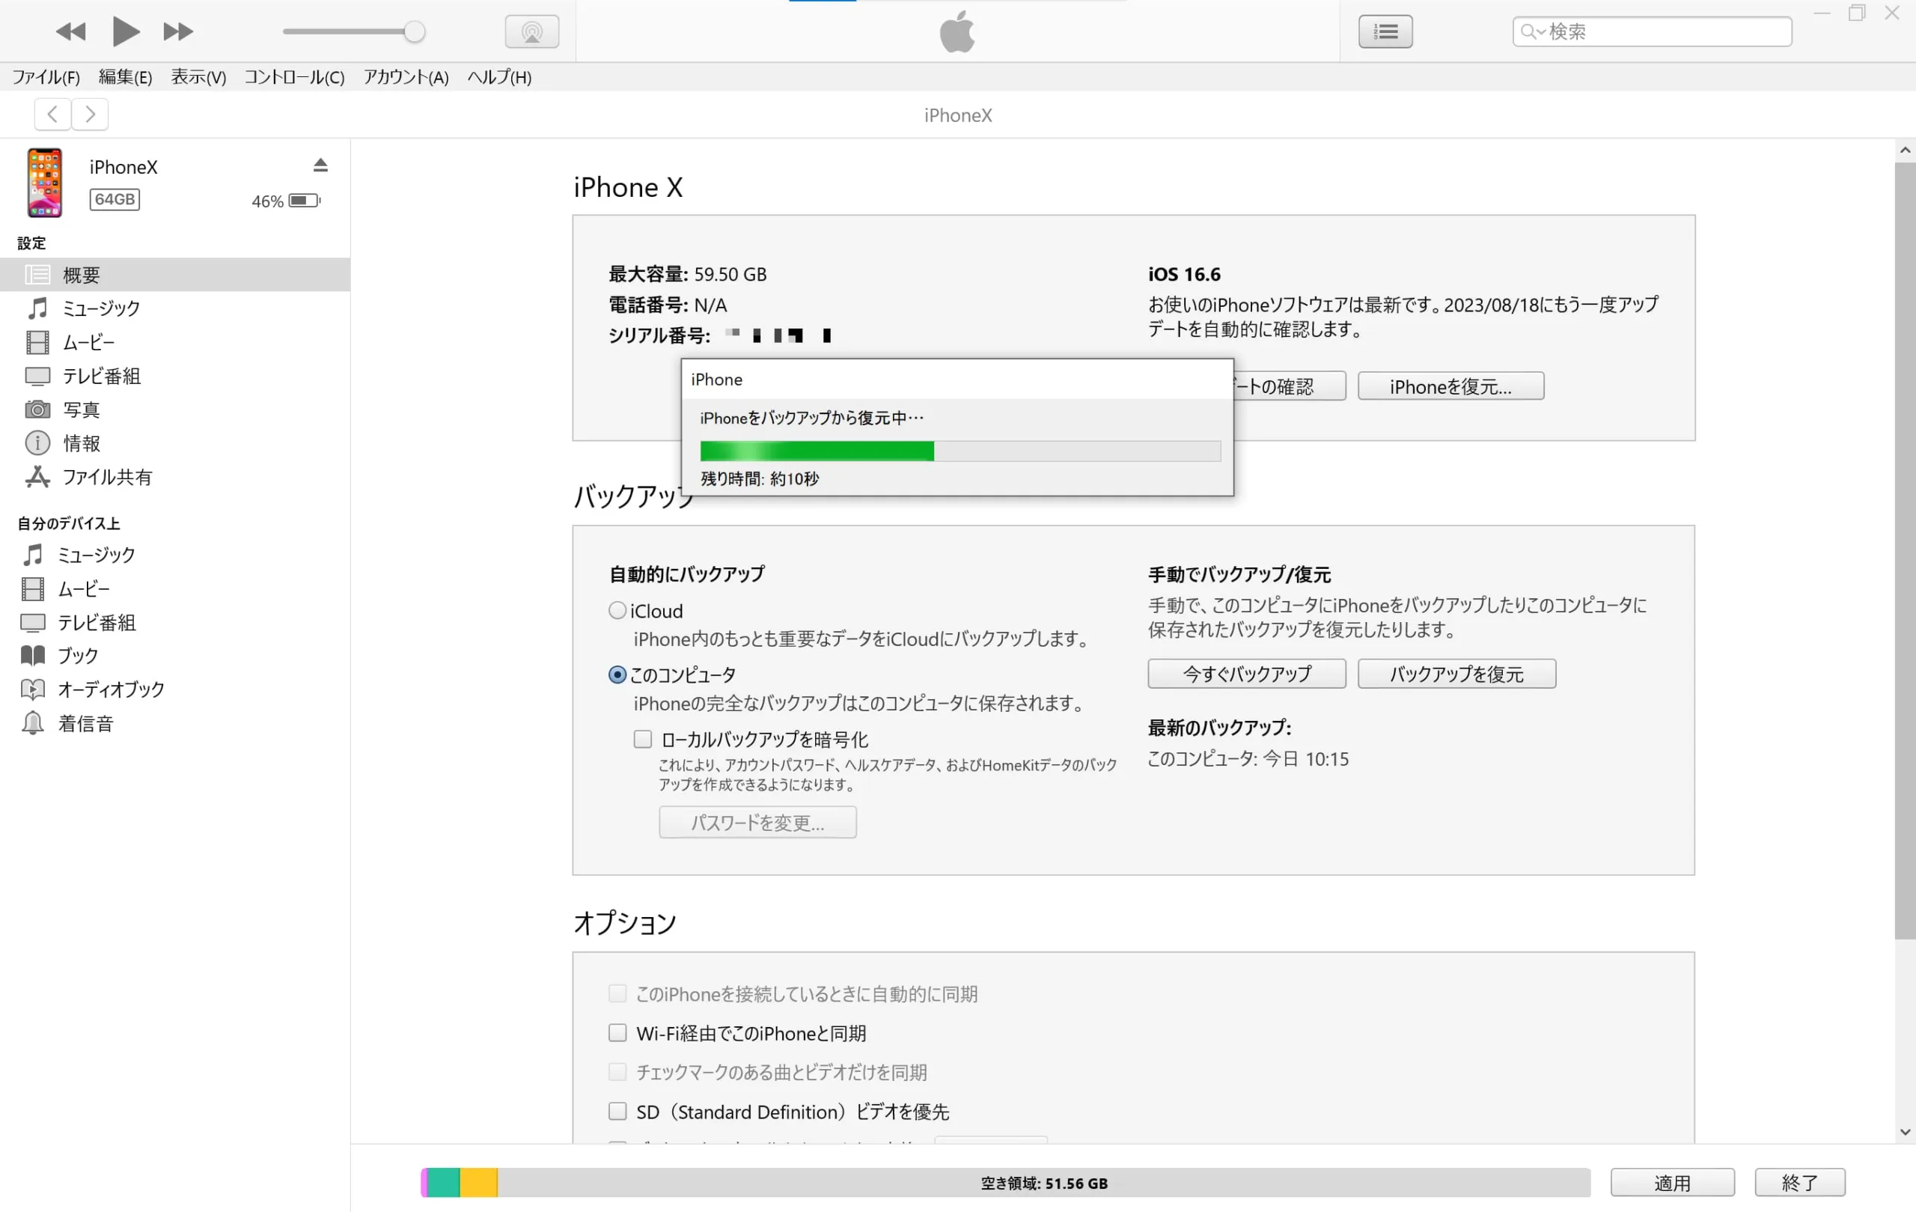Image resolution: width=1916 pixels, height=1212 pixels.
Task: Toggle SD (Standard Definition) ビデオを優先 checkbox
Action: pyautogui.click(x=617, y=1111)
